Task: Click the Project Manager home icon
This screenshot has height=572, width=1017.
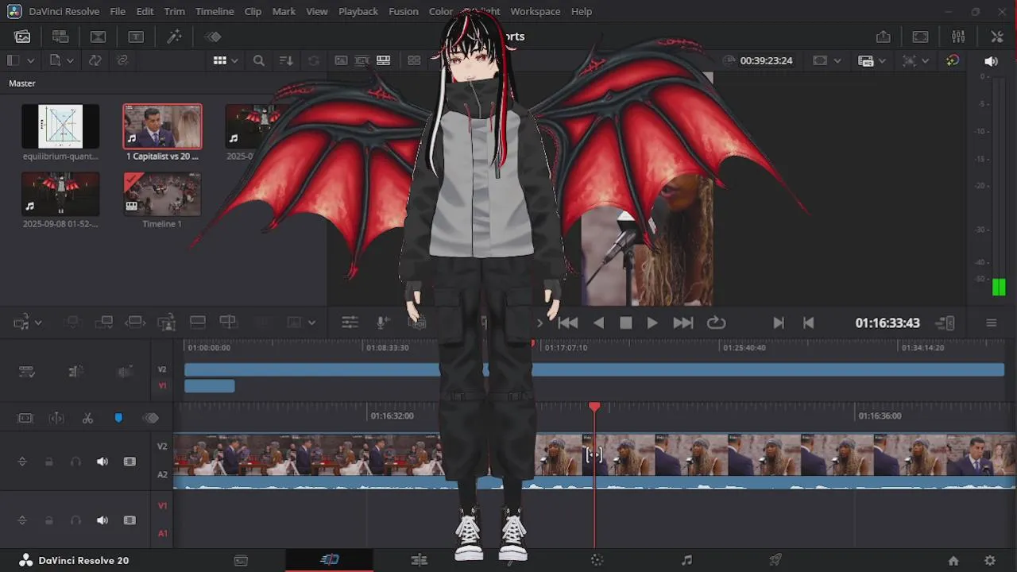Action: 953,560
